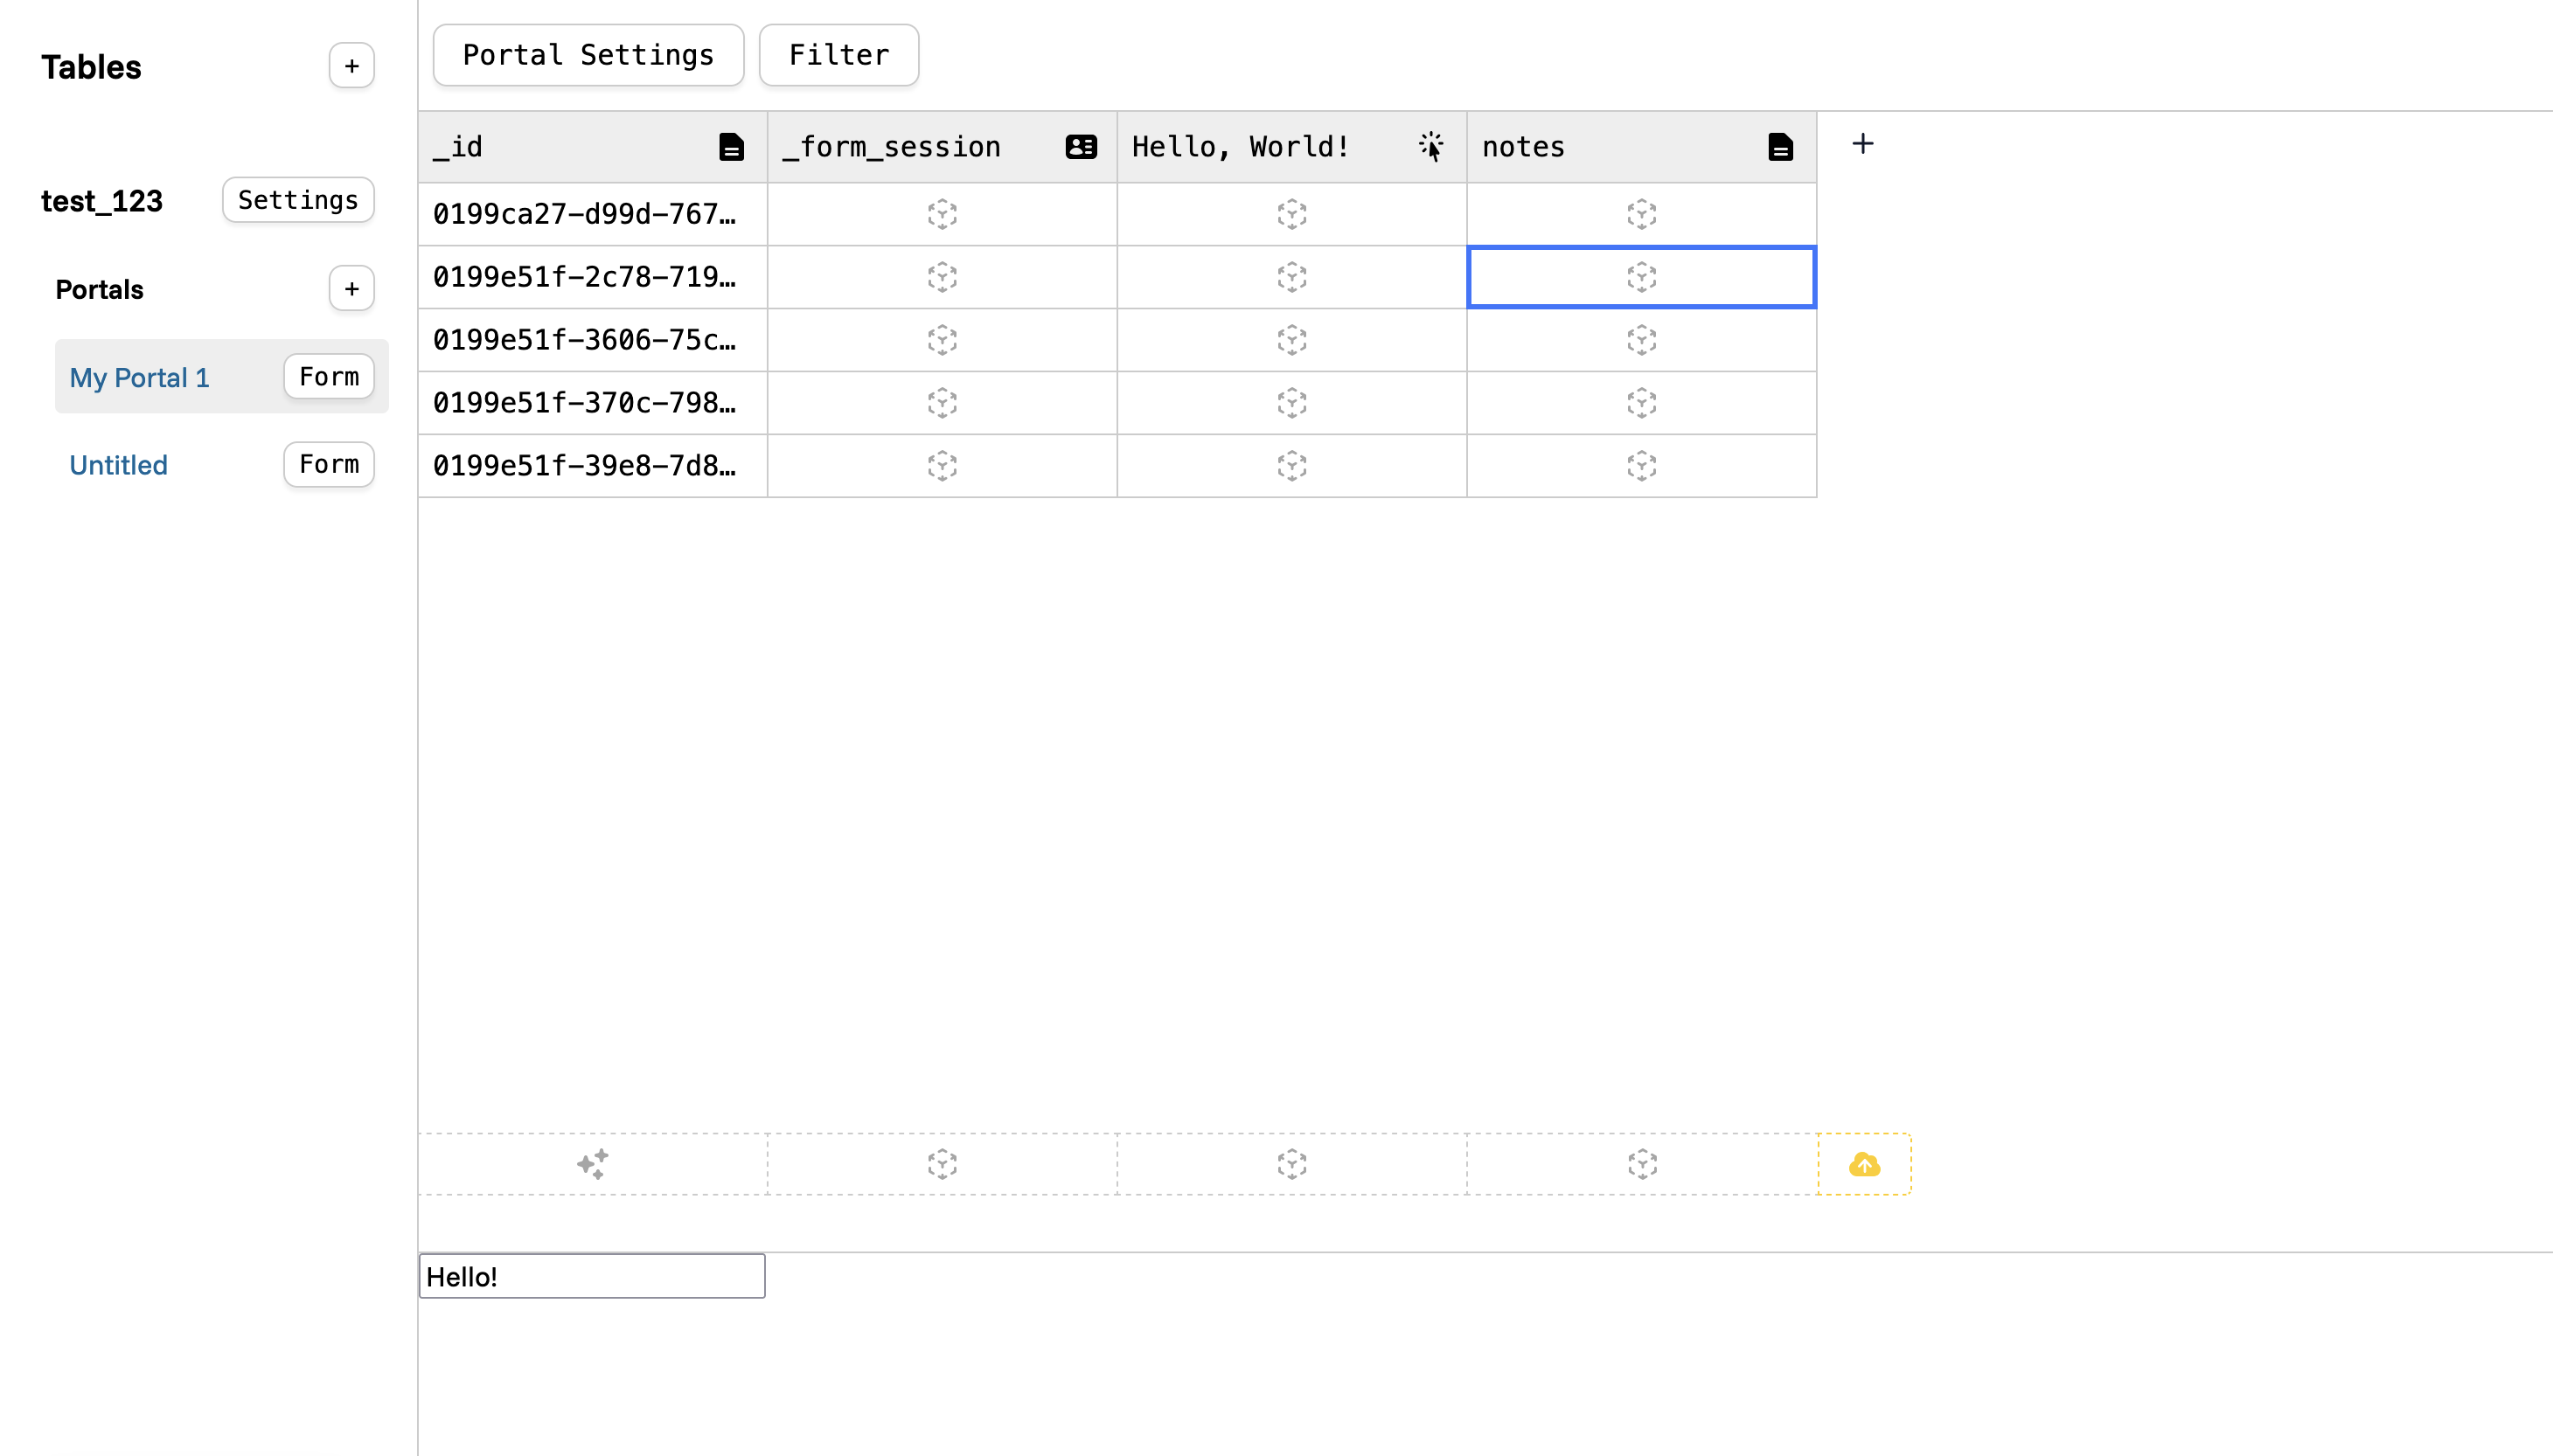This screenshot has width=2553, height=1456.
Task: Click the sparkles AI icon in the new row
Action: 592,1163
